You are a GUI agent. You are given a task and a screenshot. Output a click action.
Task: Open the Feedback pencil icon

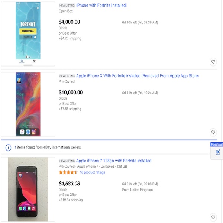point(218,152)
